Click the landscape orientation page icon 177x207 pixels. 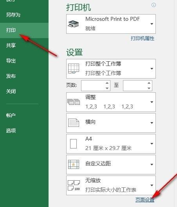pos(74,123)
